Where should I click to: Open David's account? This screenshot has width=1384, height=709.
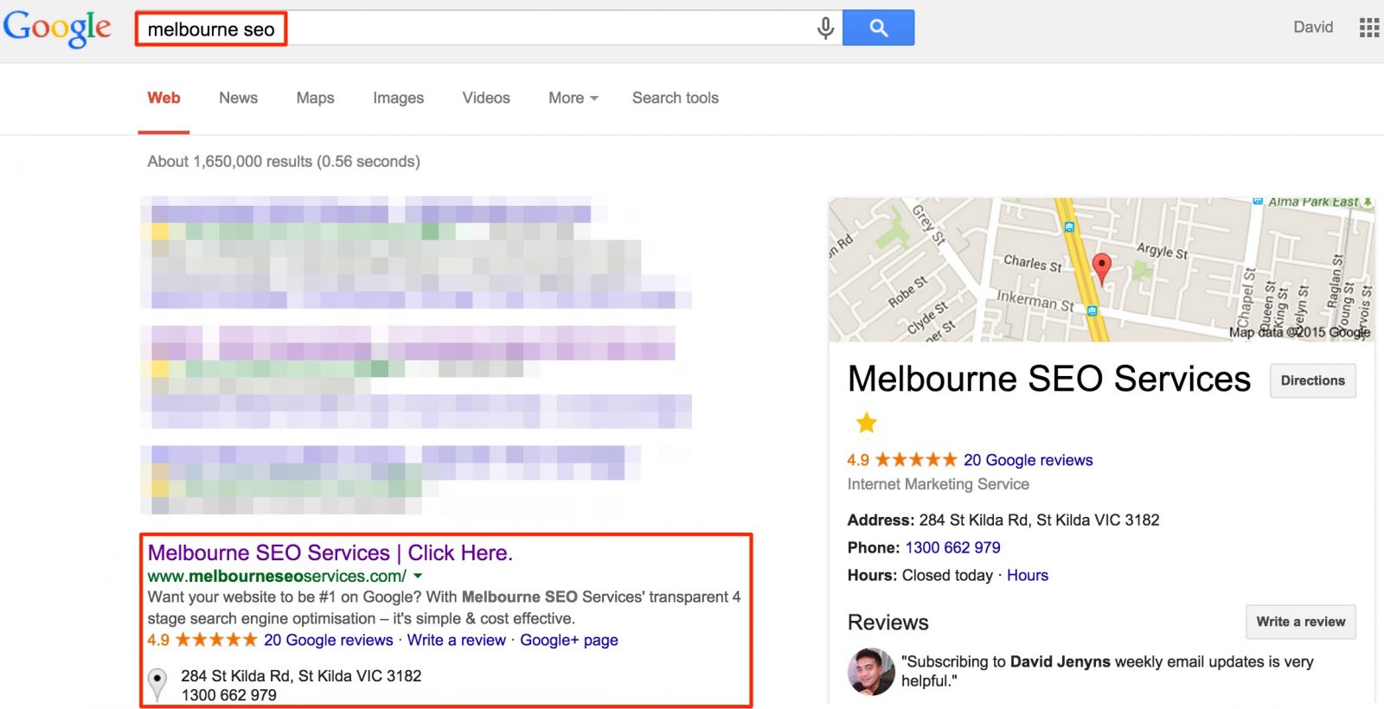tap(1312, 28)
